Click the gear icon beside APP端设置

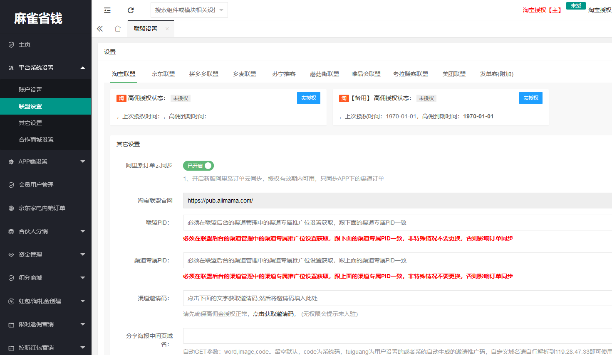[x=11, y=162]
